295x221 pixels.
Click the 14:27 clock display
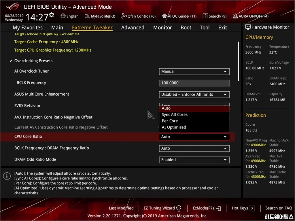click(x=37, y=17)
